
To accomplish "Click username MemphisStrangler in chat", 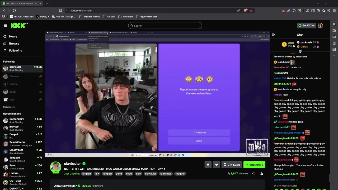I will coord(284,165).
